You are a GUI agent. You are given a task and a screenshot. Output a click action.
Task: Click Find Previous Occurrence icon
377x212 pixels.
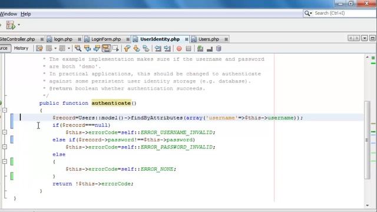coord(87,48)
